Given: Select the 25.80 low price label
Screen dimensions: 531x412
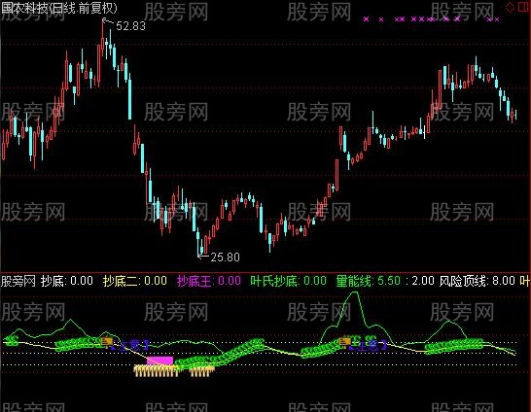Looking at the screenshot, I should click(226, 257).
